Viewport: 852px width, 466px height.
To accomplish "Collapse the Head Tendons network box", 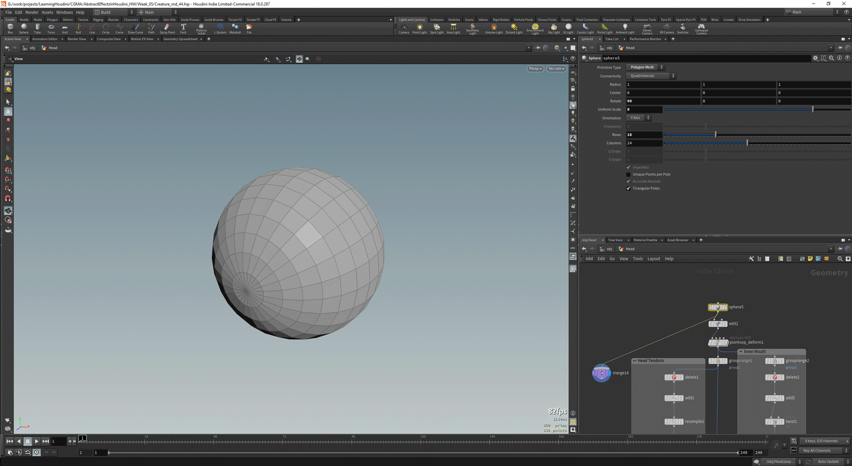I will coord(635,360).
